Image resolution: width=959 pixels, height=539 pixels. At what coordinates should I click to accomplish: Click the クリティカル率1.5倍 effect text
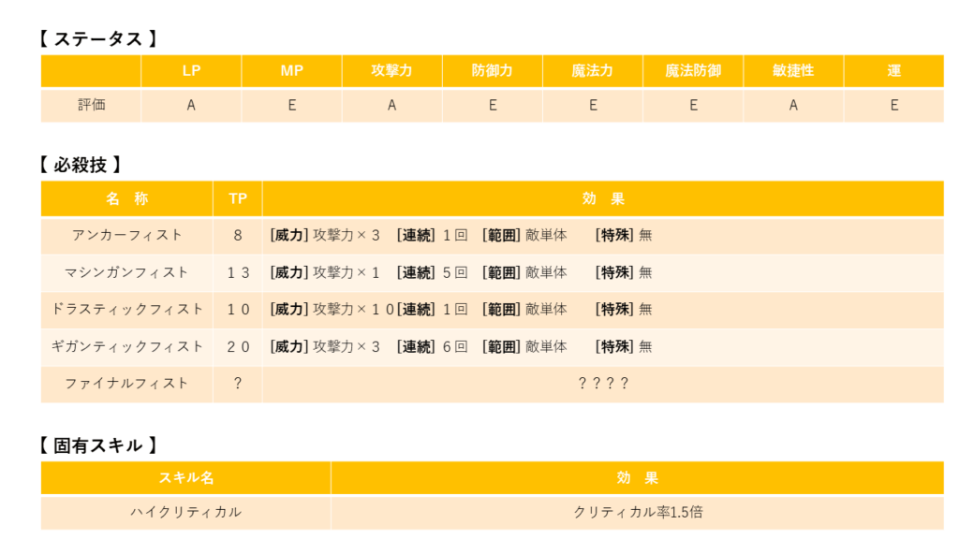click(x=637, y=512)
